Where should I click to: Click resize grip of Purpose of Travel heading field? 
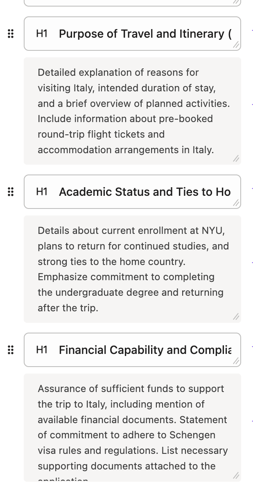pyautogui.click(x=236, y=46)
